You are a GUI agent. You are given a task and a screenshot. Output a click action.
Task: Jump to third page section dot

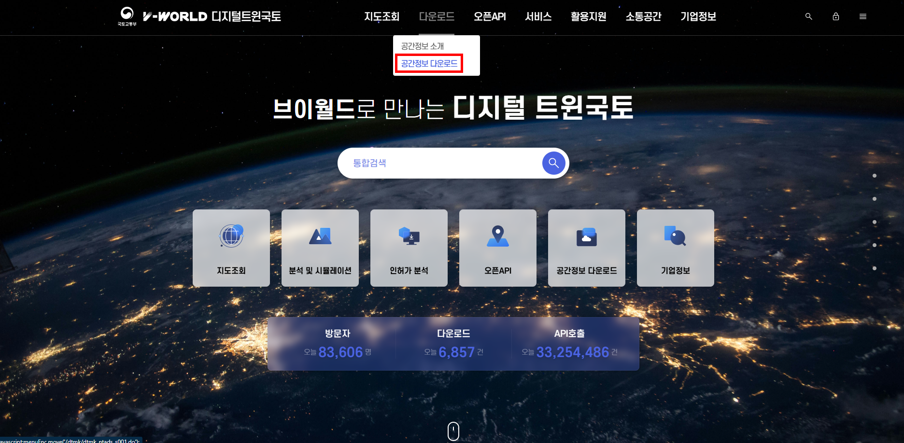point(875,222)
